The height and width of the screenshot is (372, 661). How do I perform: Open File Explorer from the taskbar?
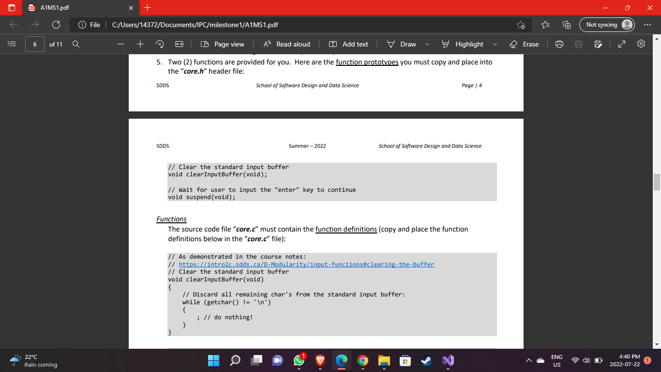(x=384, y=360)
